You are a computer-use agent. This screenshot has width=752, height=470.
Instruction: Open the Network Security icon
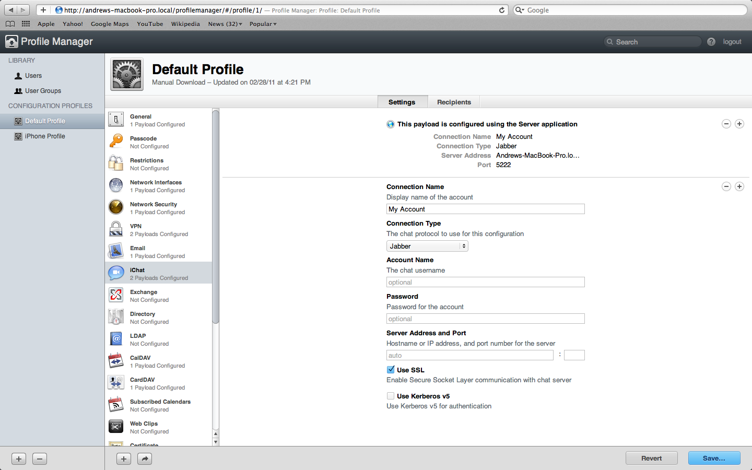(116, 207)
